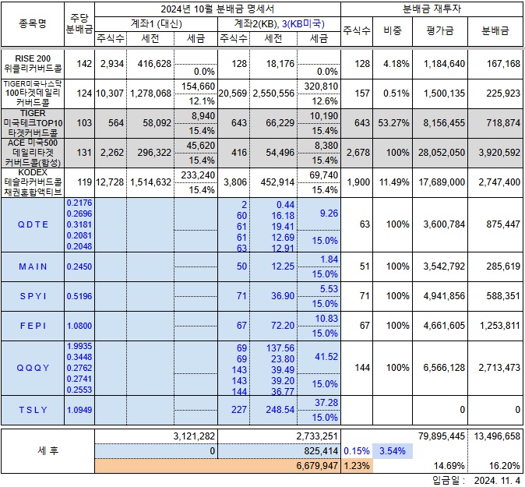525x487 pixels.
Task: Select the SPYI ticker cell
Action: point(33,296)
